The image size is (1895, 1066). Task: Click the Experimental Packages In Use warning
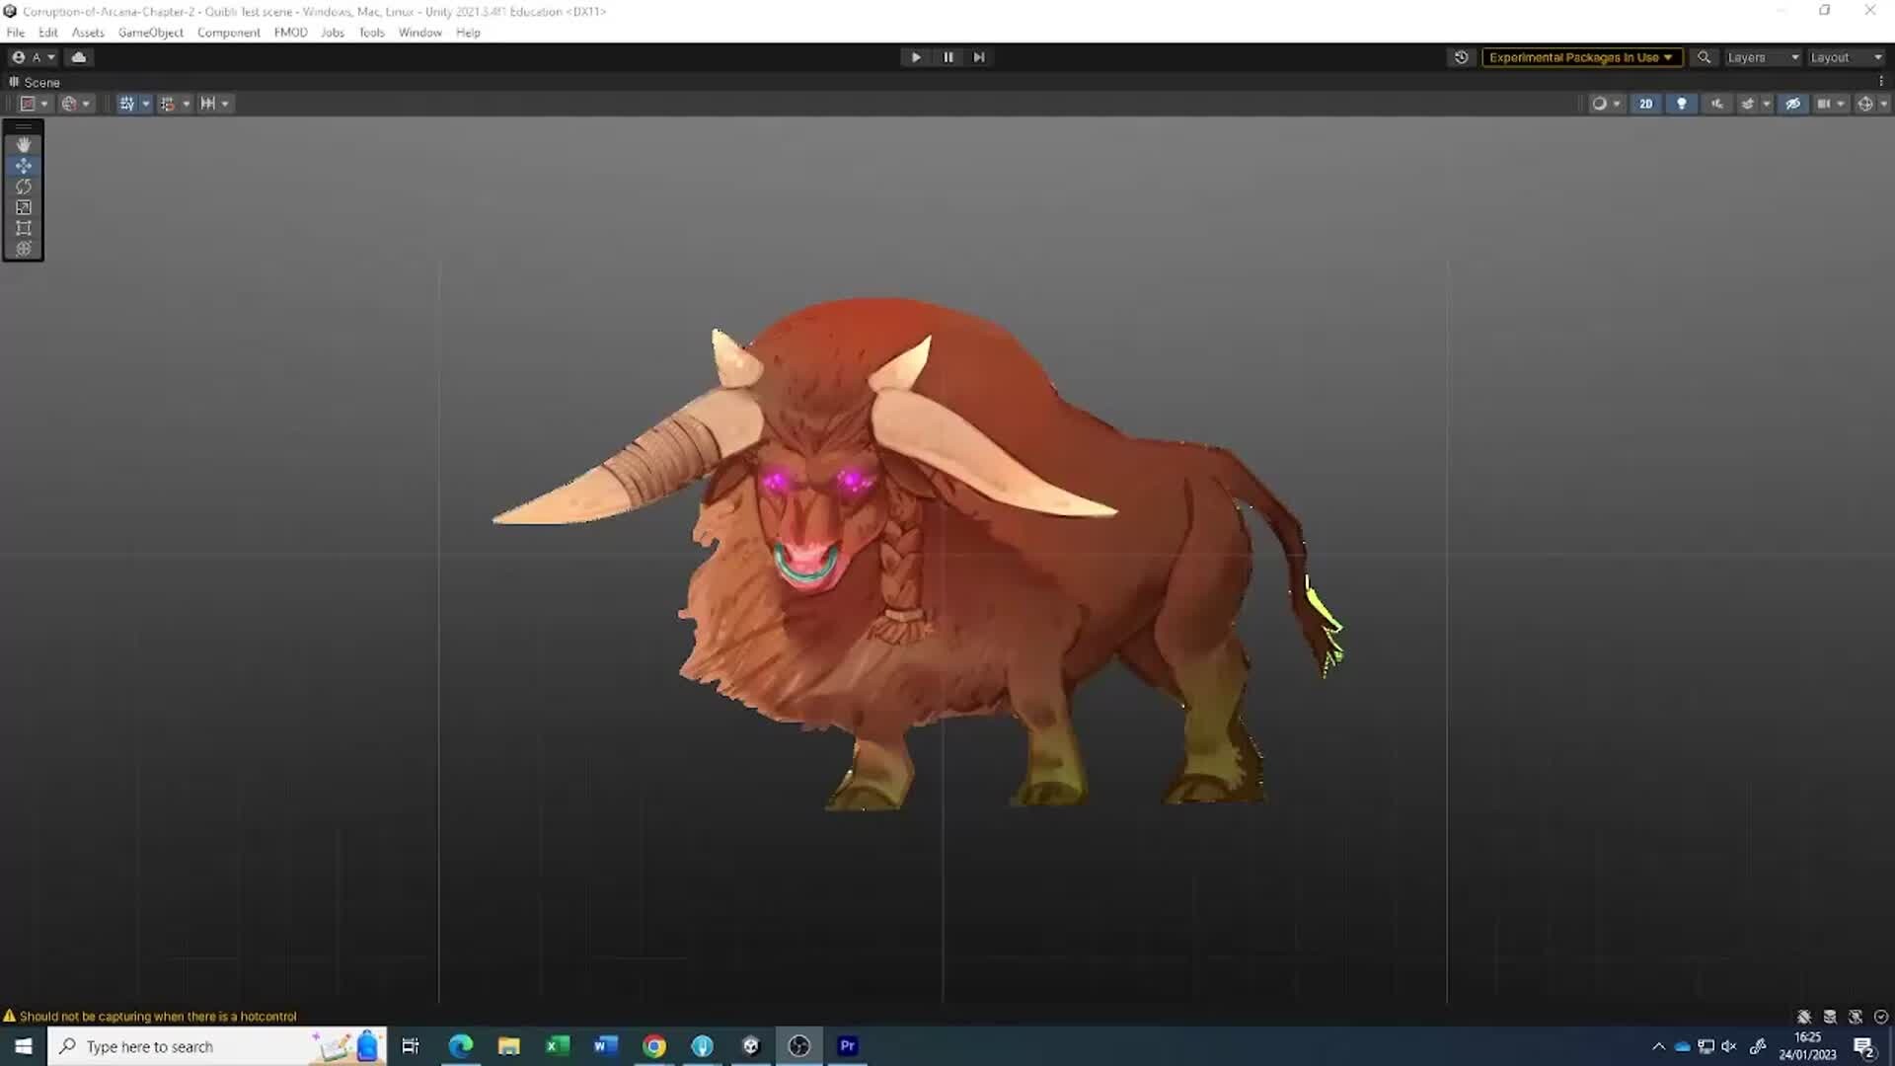click(1581, 57)
